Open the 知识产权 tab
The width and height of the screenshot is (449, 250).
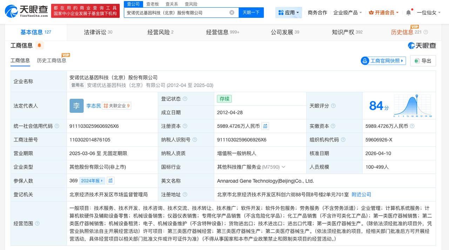347,32
